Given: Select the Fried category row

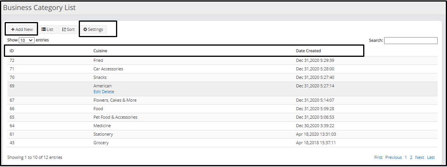Looking at the screenshot, I should (222, 60).
